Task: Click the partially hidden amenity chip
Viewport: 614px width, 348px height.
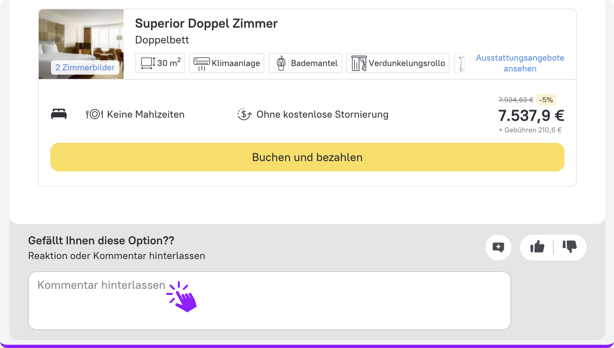Action: tap(461, 63)
